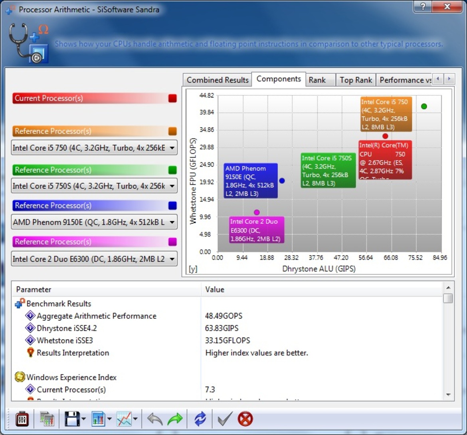This screenshot has height=435, width=467.
Task: Go back with the grey arrow
Action: point(155,419)
